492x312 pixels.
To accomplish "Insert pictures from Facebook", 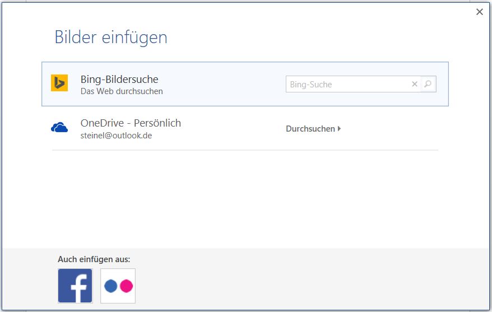I will click(x=75, y=286).
